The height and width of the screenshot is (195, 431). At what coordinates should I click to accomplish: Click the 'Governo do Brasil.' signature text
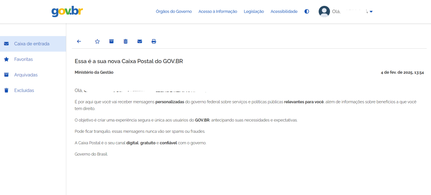[91, 154]
